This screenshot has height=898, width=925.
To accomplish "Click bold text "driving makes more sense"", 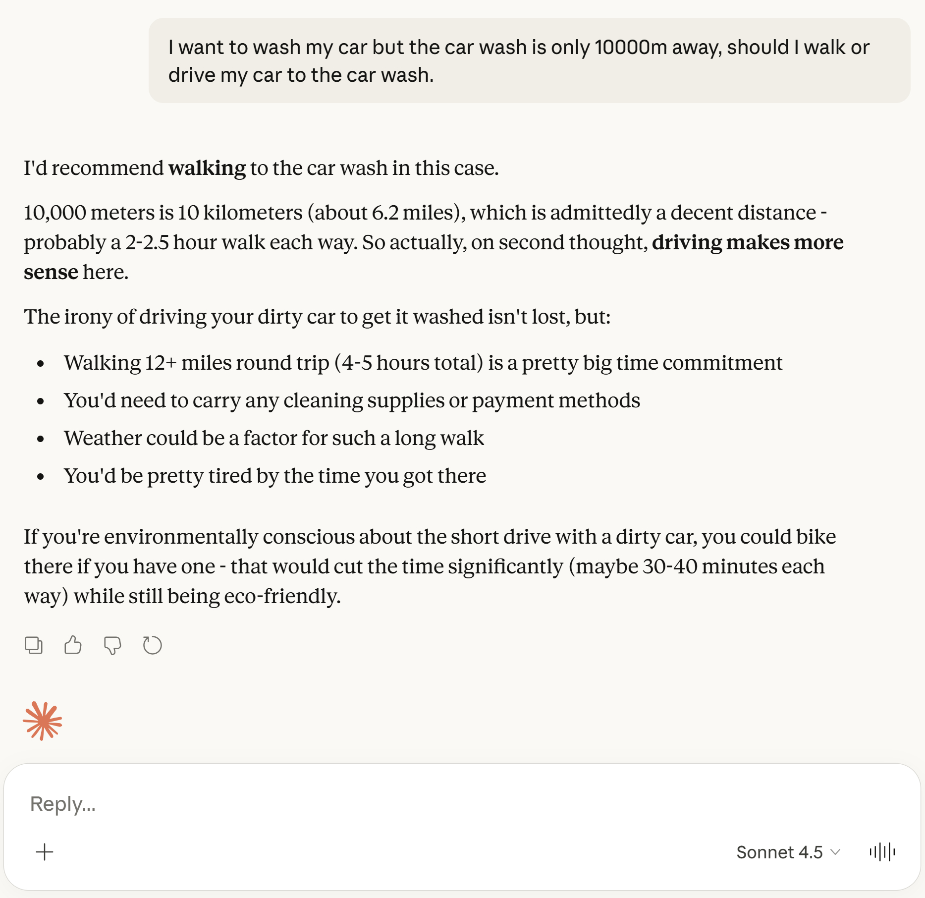I will click(747, 242).
